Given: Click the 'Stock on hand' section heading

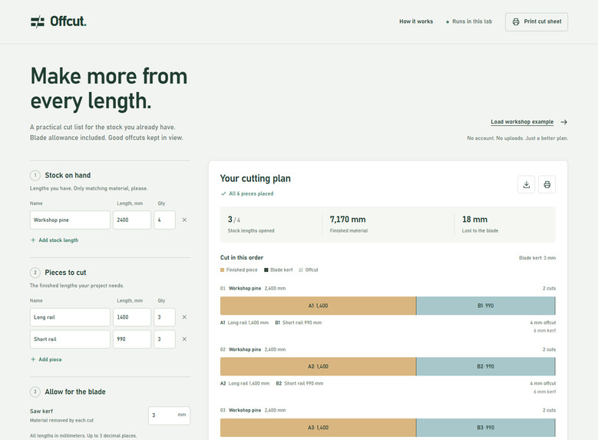Looking at the screenshot, I should pyautogui.click(x=68, y=175).
